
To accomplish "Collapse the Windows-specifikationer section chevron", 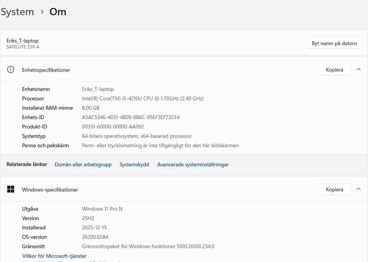I will tap(358, 189).
